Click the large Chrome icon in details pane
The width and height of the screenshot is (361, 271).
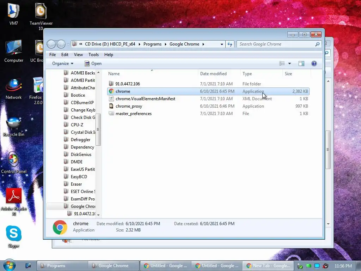click(x=60, y=228)
